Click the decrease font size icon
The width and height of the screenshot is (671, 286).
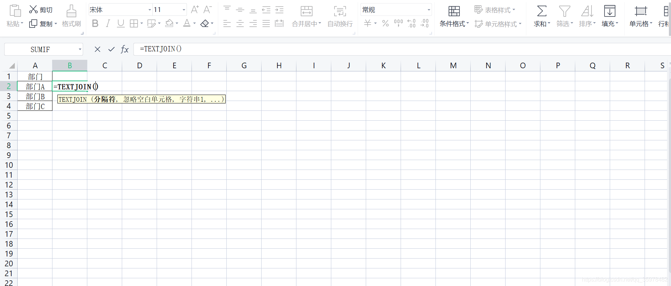(x=208, y=9)
